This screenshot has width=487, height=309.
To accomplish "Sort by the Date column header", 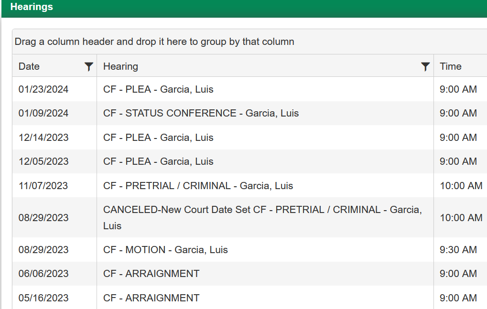I will tap(29, 66).
